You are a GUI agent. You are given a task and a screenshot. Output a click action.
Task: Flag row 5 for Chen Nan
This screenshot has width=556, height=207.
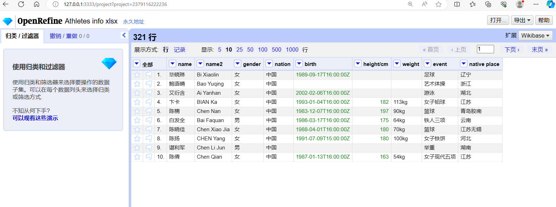149,111
